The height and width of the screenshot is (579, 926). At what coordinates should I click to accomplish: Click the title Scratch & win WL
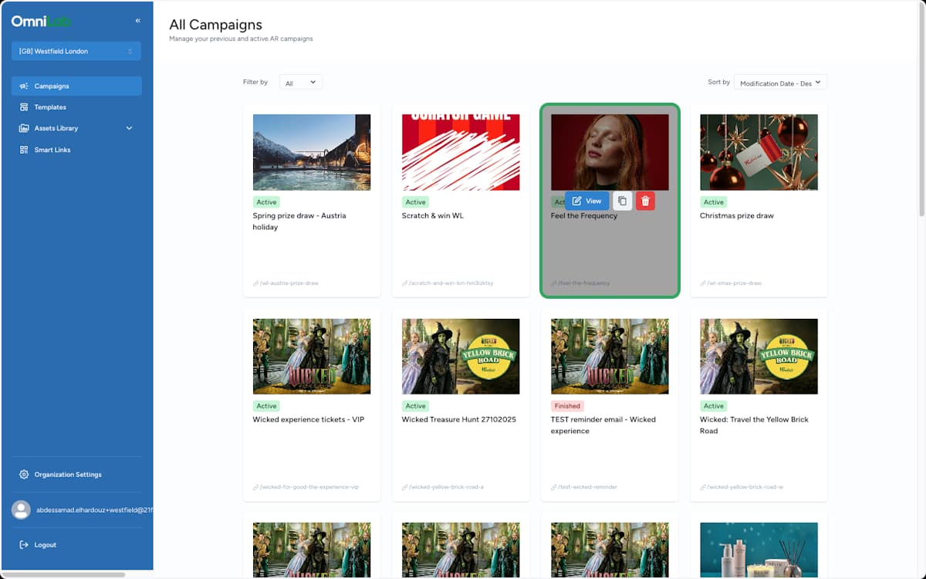(x=433, y=215)
